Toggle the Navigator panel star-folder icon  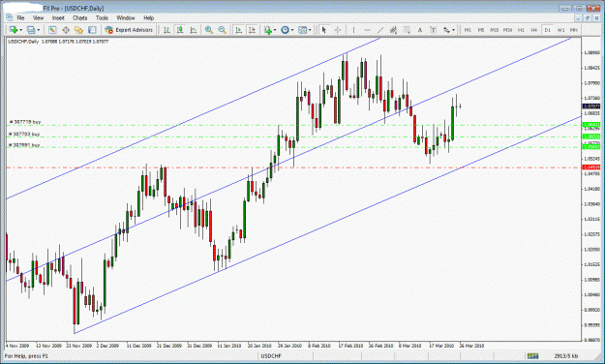(x=78, y=30)
